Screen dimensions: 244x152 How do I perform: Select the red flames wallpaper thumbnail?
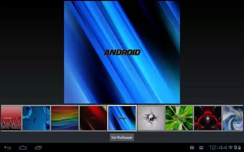coord(11,118)
